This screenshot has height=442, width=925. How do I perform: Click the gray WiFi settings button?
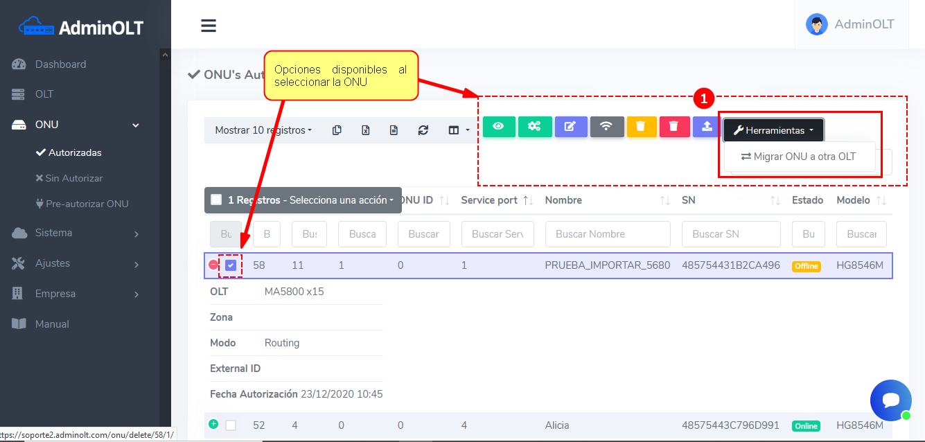pyautogui.click(x=606, y=126)
